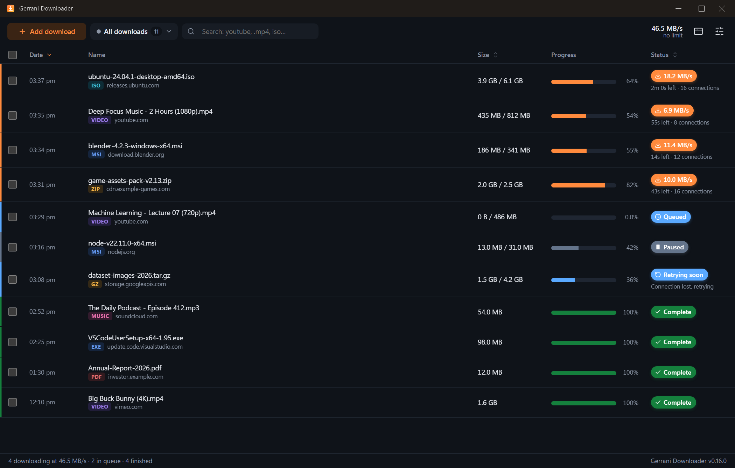
Task: Click the status bar download summary text
Action: tap(80, 461)
